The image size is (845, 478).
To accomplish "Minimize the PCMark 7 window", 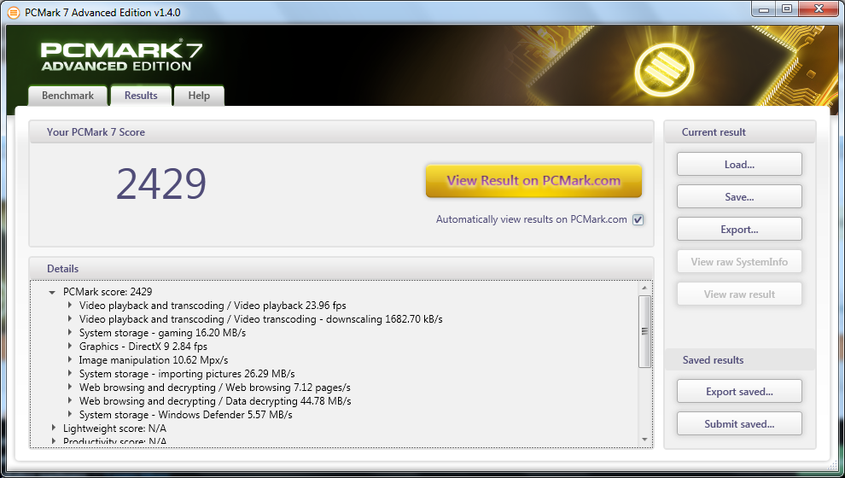I will [764, 9].
